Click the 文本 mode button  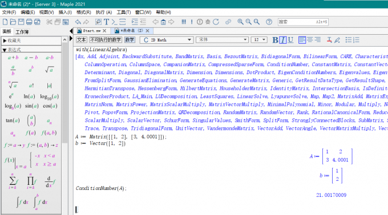[82, 40]
